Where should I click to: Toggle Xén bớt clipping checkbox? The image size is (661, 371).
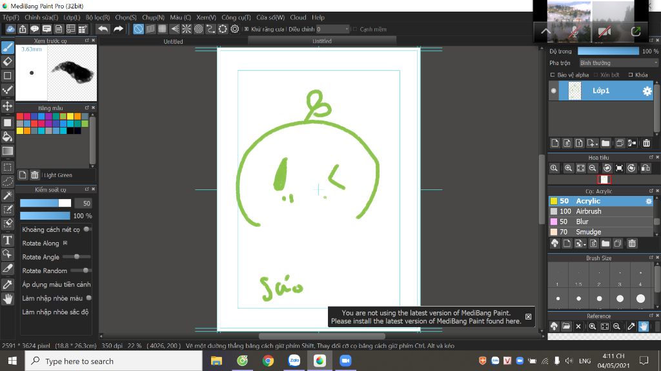click(x=596, y=75)
